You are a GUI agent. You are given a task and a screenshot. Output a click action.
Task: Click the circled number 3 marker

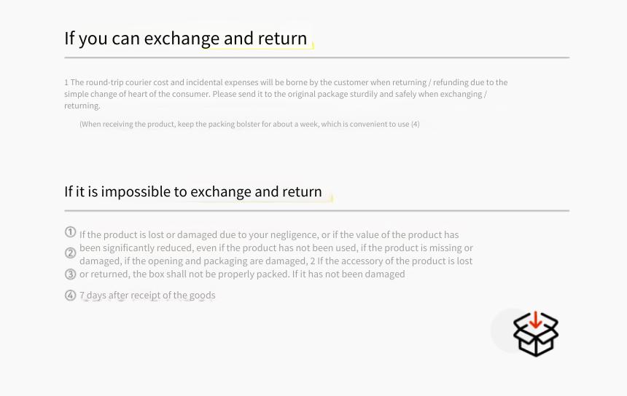tap(71, 274)
